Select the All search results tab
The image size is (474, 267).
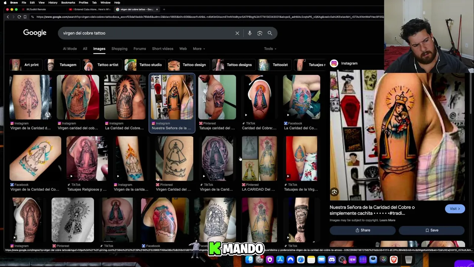click(85, 49)
